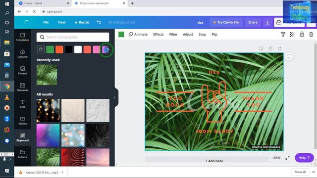The height and width of the screenshot is (178, 317).
Task: Open the Photos sidebar panel
Action: 22,70
